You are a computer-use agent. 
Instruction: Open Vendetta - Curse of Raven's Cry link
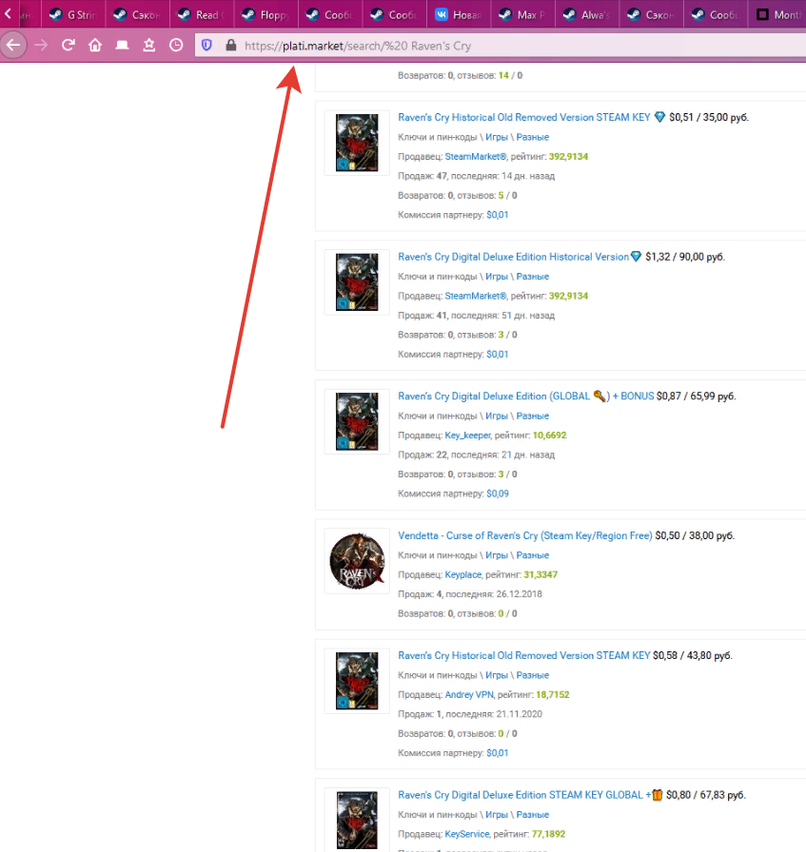pyautogui.click(x=525, y=535)
